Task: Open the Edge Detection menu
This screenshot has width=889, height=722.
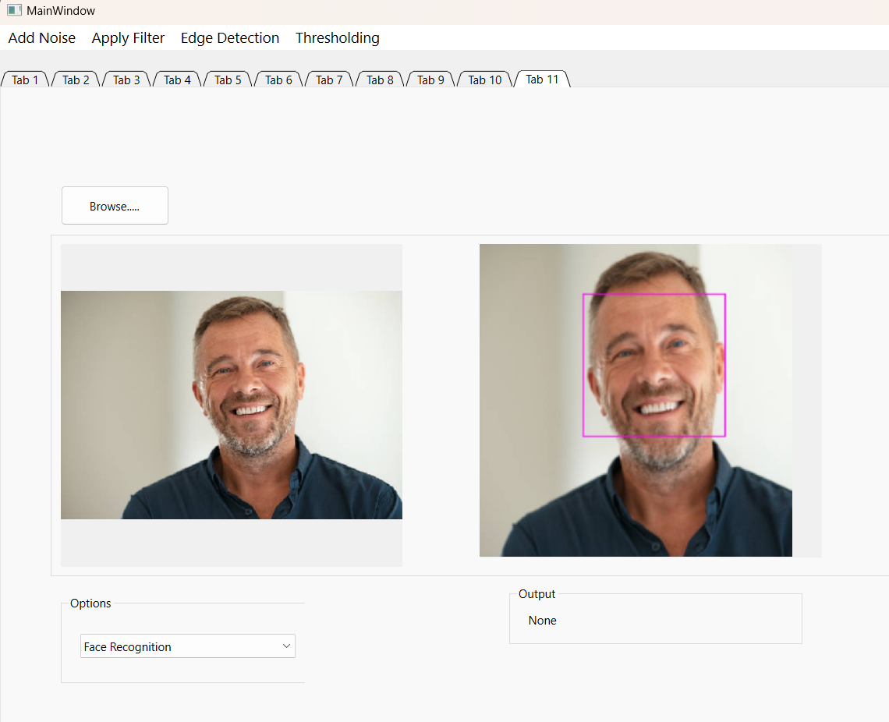Action: [229, 37]
